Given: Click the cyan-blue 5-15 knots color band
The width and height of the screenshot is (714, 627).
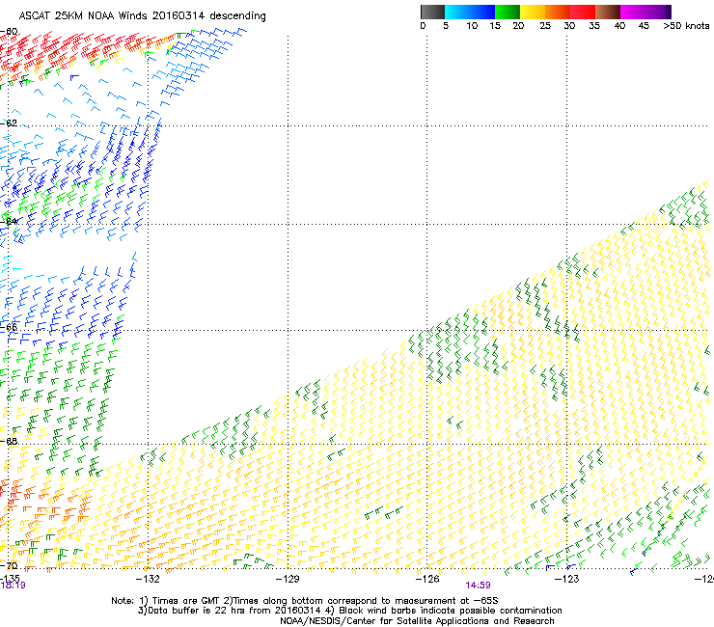Looking at the screenshot, I should point(470,12).
